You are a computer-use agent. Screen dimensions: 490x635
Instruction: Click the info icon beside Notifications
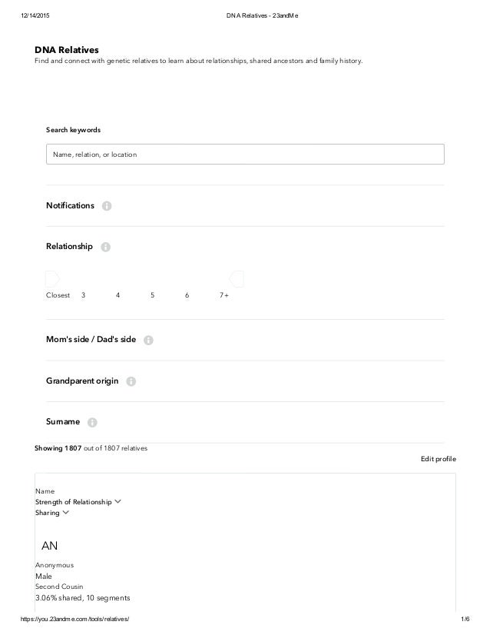[x=107, y=206]
